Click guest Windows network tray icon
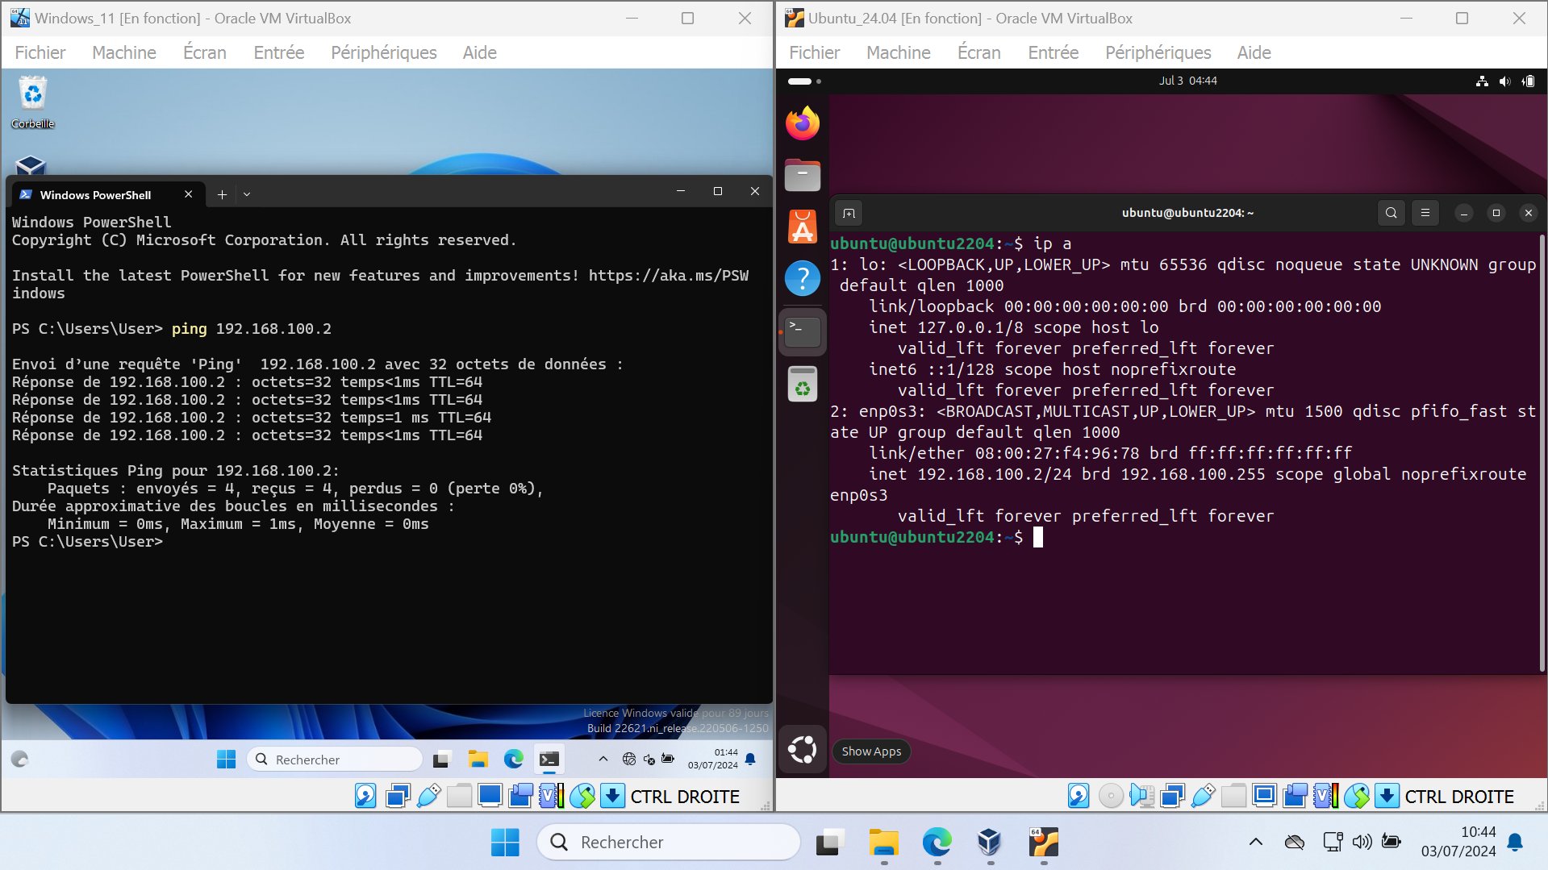1548x870 pixels. click(629, 759)
